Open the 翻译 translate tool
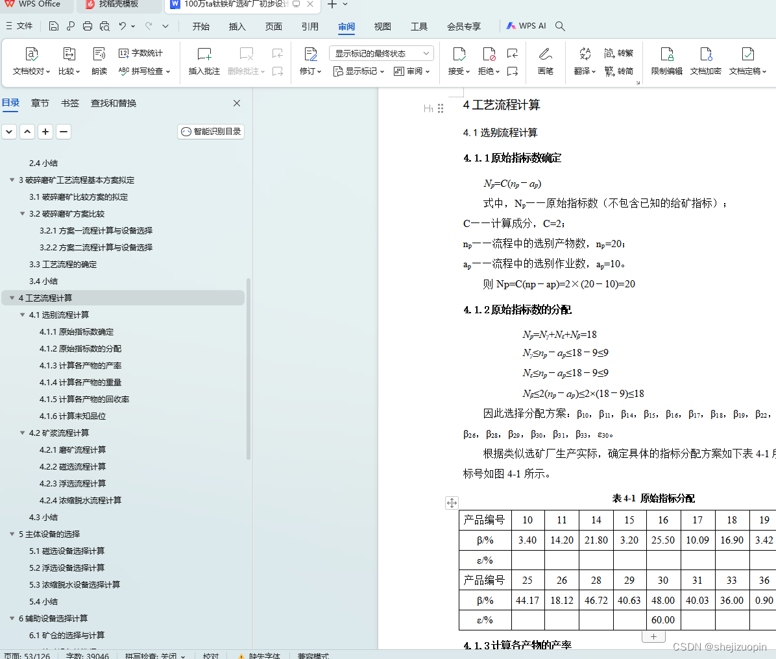Screen dimensions: 776x659 pyautogui.click(x=585, y=62)
